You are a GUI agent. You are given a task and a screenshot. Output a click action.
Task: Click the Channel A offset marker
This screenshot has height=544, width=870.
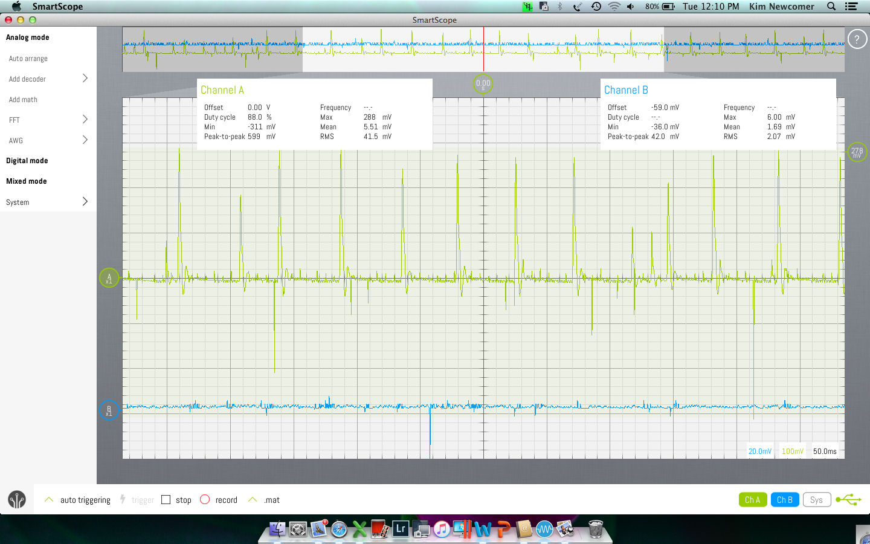[109, 278]
